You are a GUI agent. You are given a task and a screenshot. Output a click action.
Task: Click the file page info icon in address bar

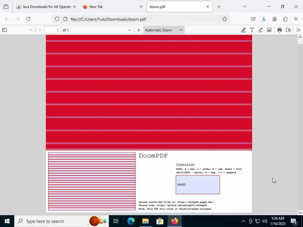65,19
